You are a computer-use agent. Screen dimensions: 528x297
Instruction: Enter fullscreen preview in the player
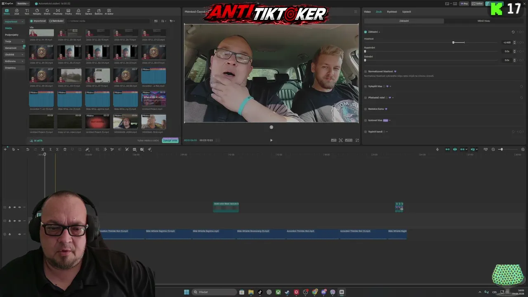pos(357,140)
